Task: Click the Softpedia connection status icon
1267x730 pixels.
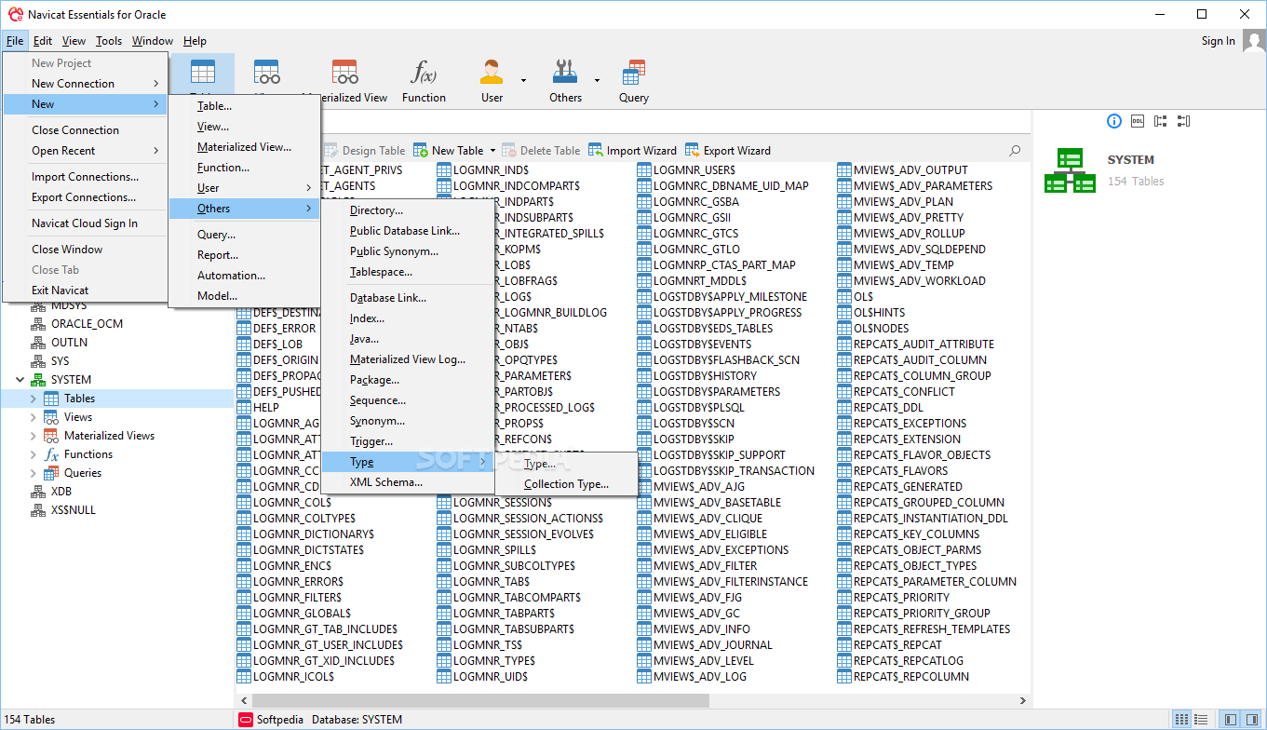Action: point(247,720)
